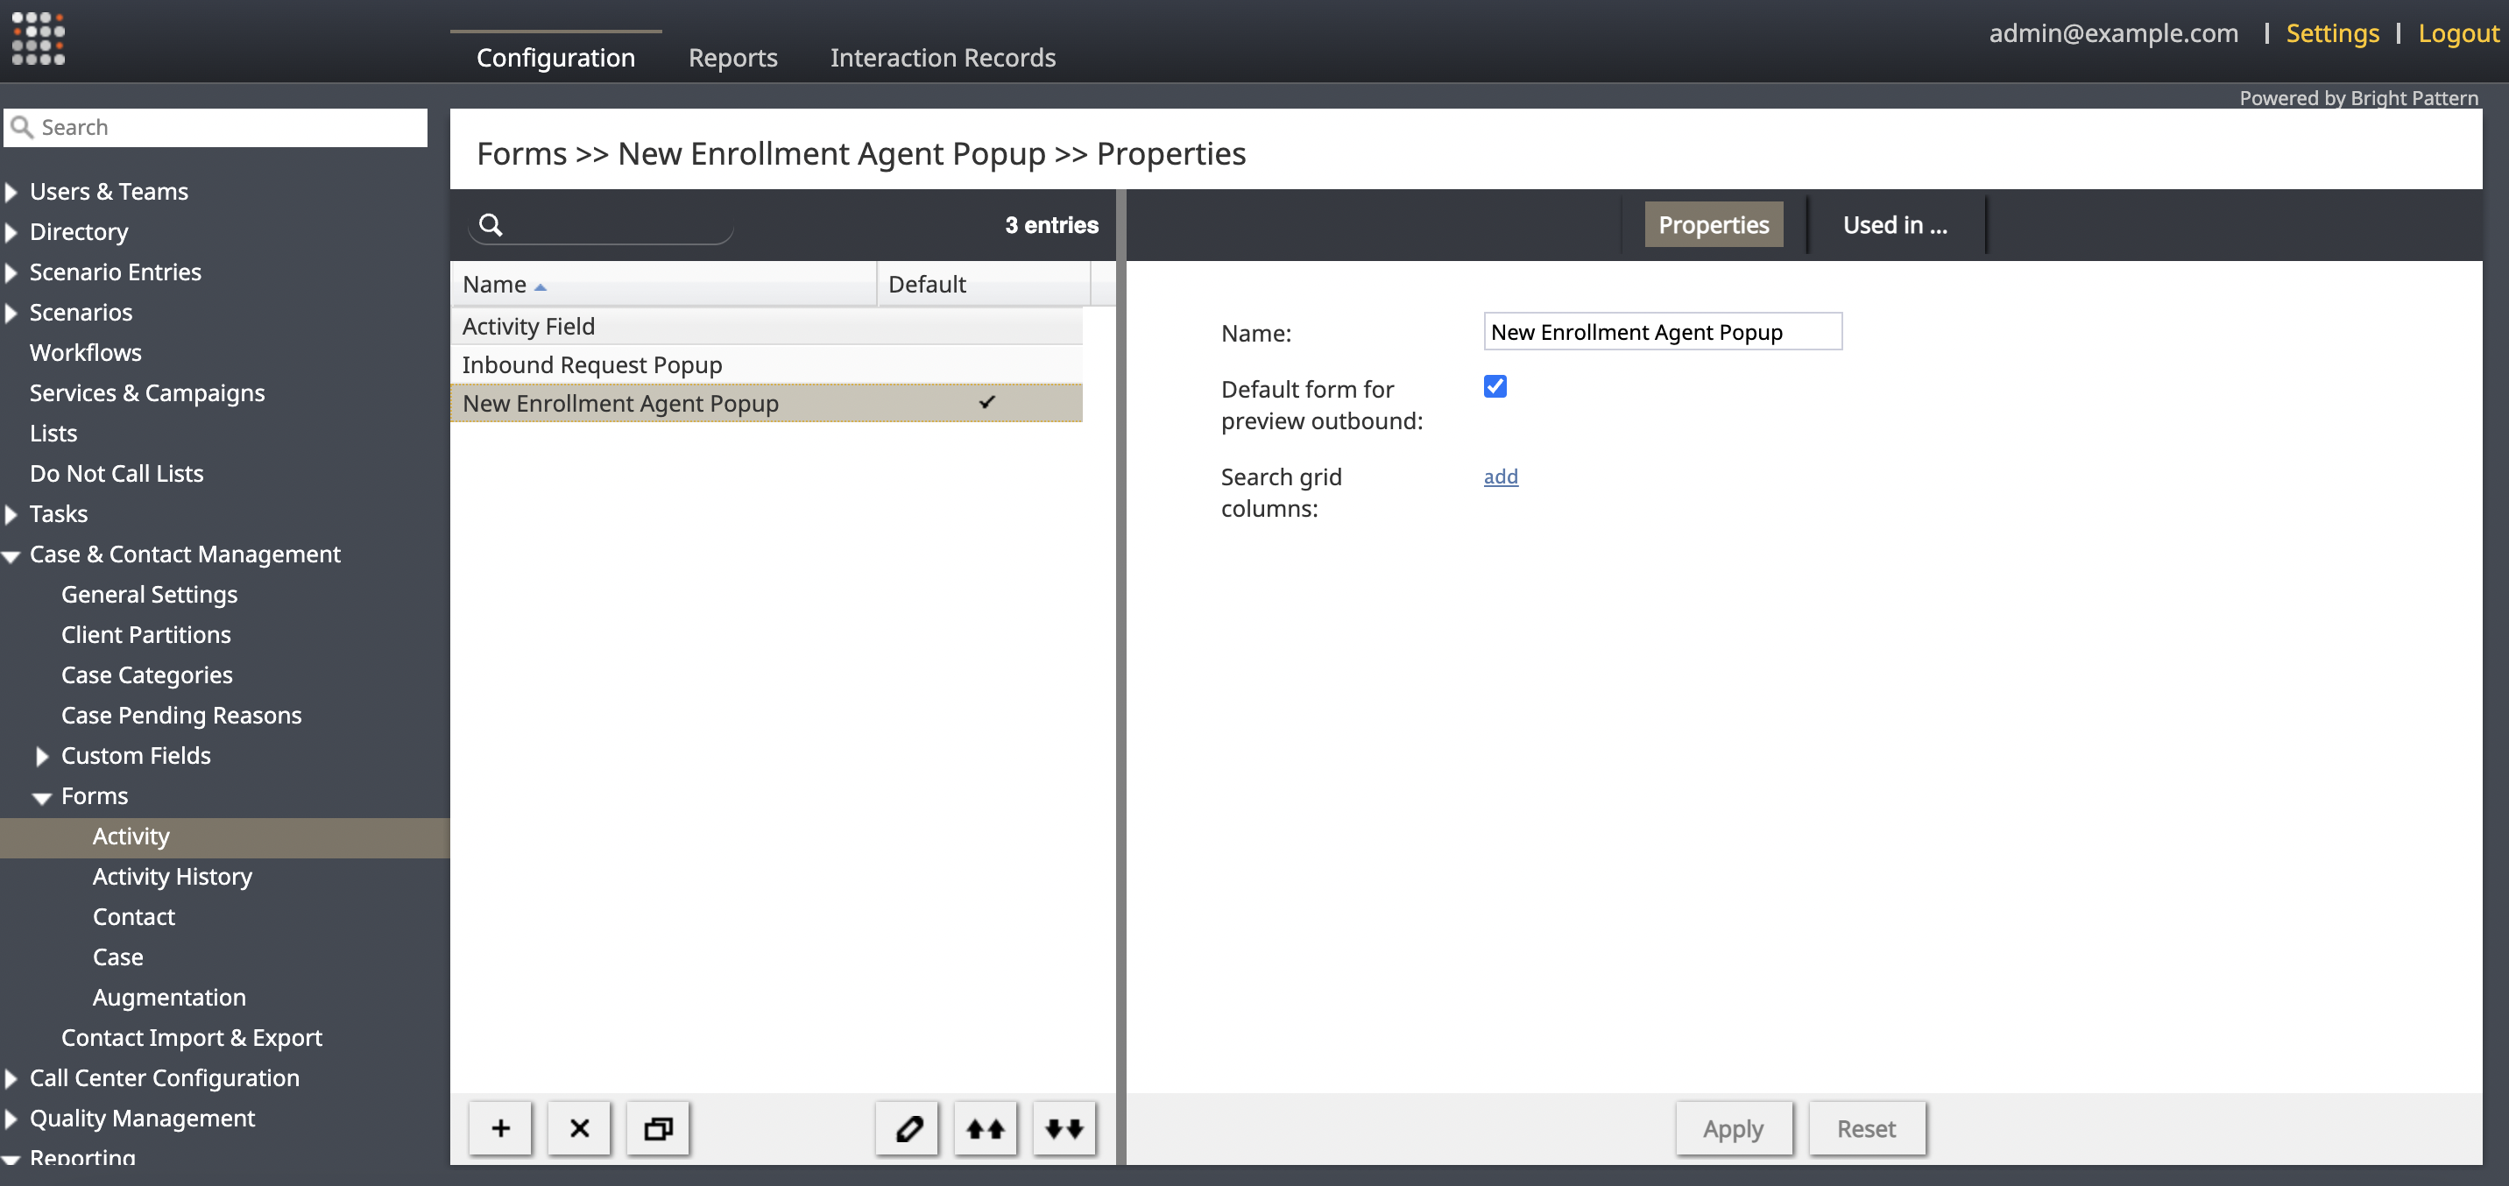Expand Users & Teams tree node

pyautogui.click(x=11, y=192)
